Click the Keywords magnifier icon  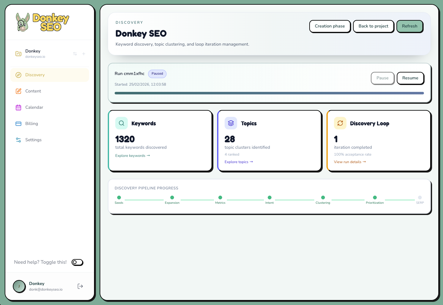[x=122, y=123]
